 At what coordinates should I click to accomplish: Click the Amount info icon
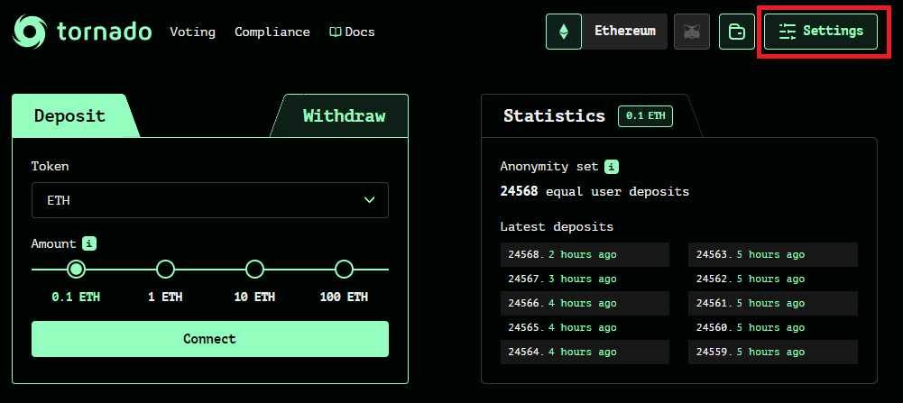pyautogui.click(x=89, y=243)
